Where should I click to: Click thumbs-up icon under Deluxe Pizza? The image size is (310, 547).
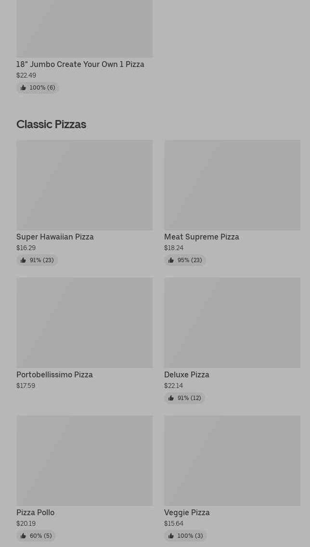pyautogui.click(x=171, y=398)
